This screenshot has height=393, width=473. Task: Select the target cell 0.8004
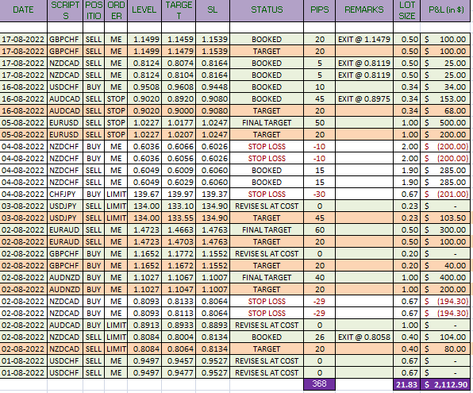point(179,337)
